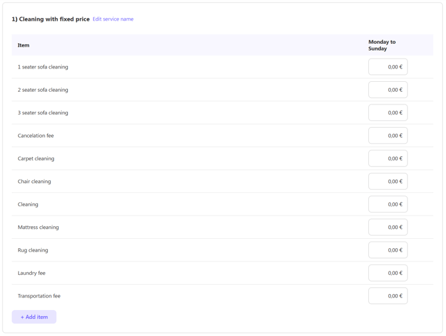
Task: Select the 1 seater sofa cleaning price field
Action: pyautogui.click(x=387, y=67)
